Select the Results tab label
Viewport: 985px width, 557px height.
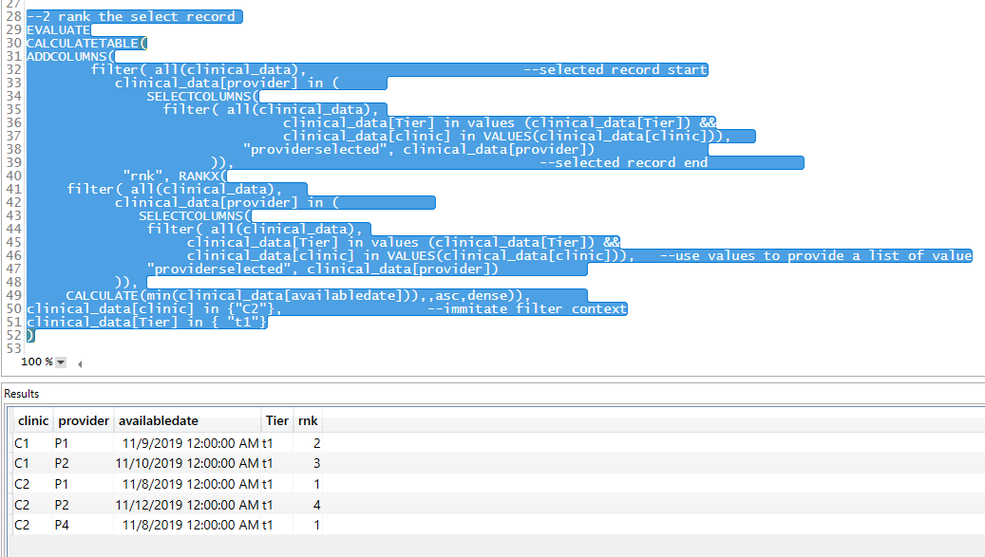[21, 394]
